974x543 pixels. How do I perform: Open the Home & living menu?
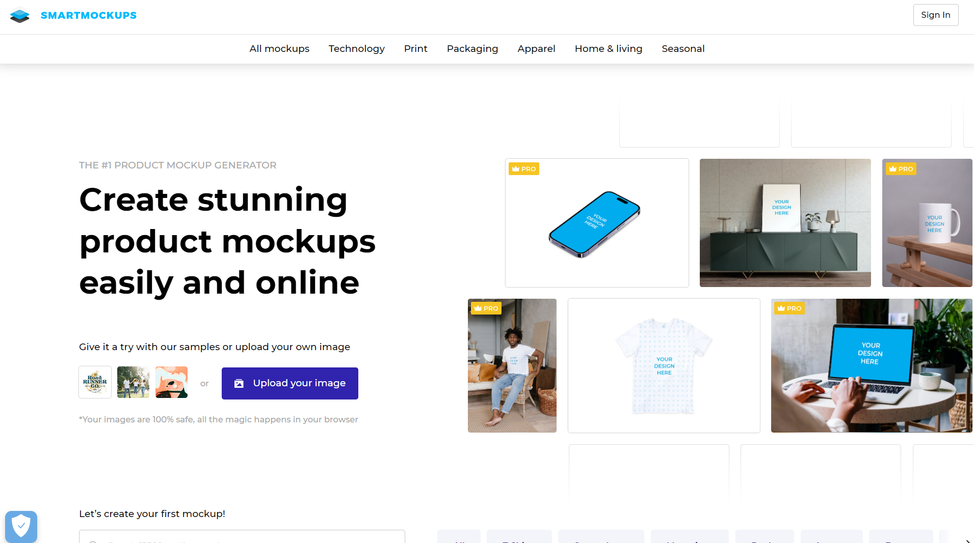click(609, 49)
